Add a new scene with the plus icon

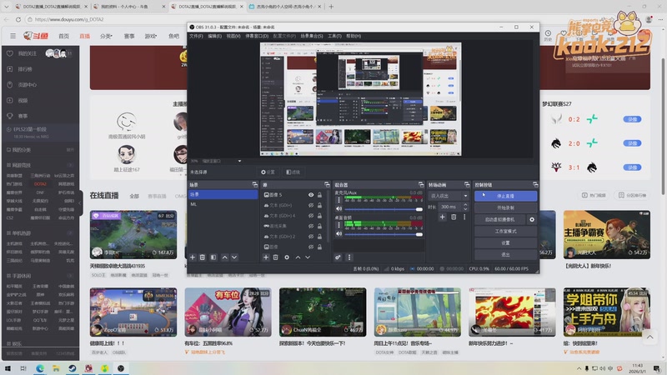(x=193, y=257)
